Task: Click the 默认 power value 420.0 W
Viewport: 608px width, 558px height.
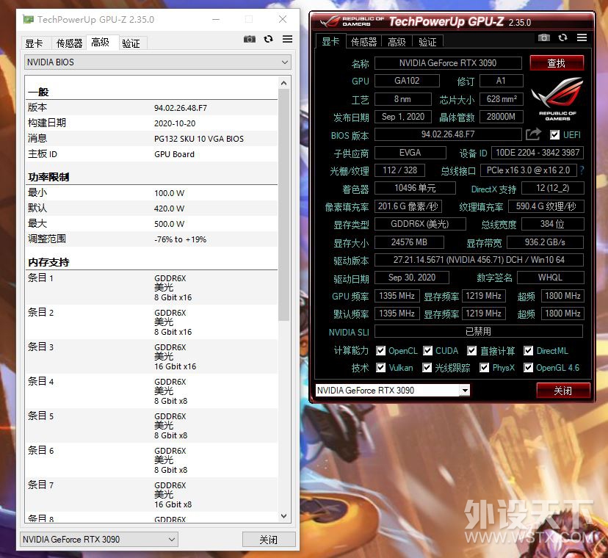Action: 169,209
